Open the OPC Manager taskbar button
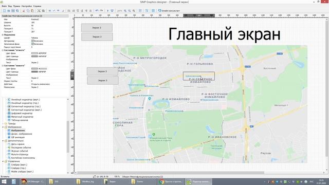Viewport: 329px width, 185px height. 32,181
